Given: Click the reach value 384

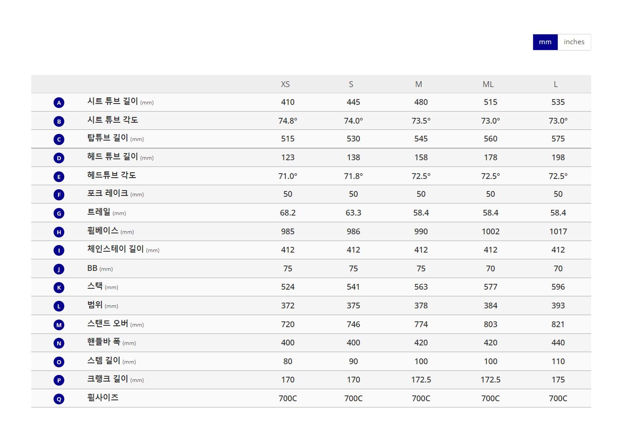Looking at the screenshot, I should 490,306.
